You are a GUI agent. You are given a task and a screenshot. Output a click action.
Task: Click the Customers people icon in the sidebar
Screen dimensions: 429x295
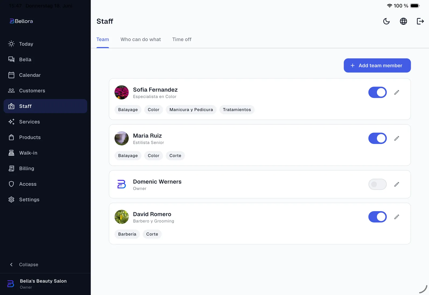click(x=11, y=91)
